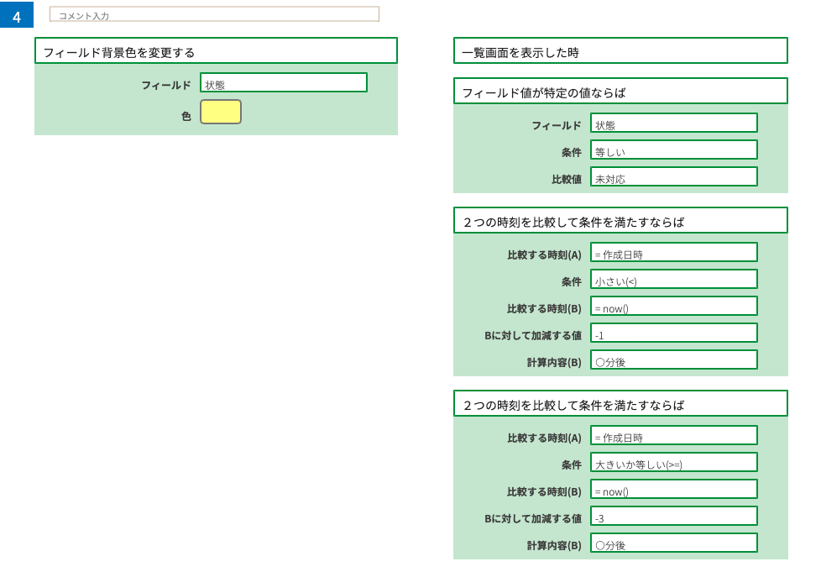Select the 一覧画面を表示した時 event header
Viewport: 821px width, 572px height.
pos(620,50)
